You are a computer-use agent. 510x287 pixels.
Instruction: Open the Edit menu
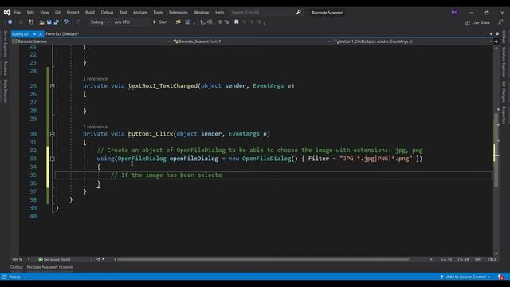[30, 13]
